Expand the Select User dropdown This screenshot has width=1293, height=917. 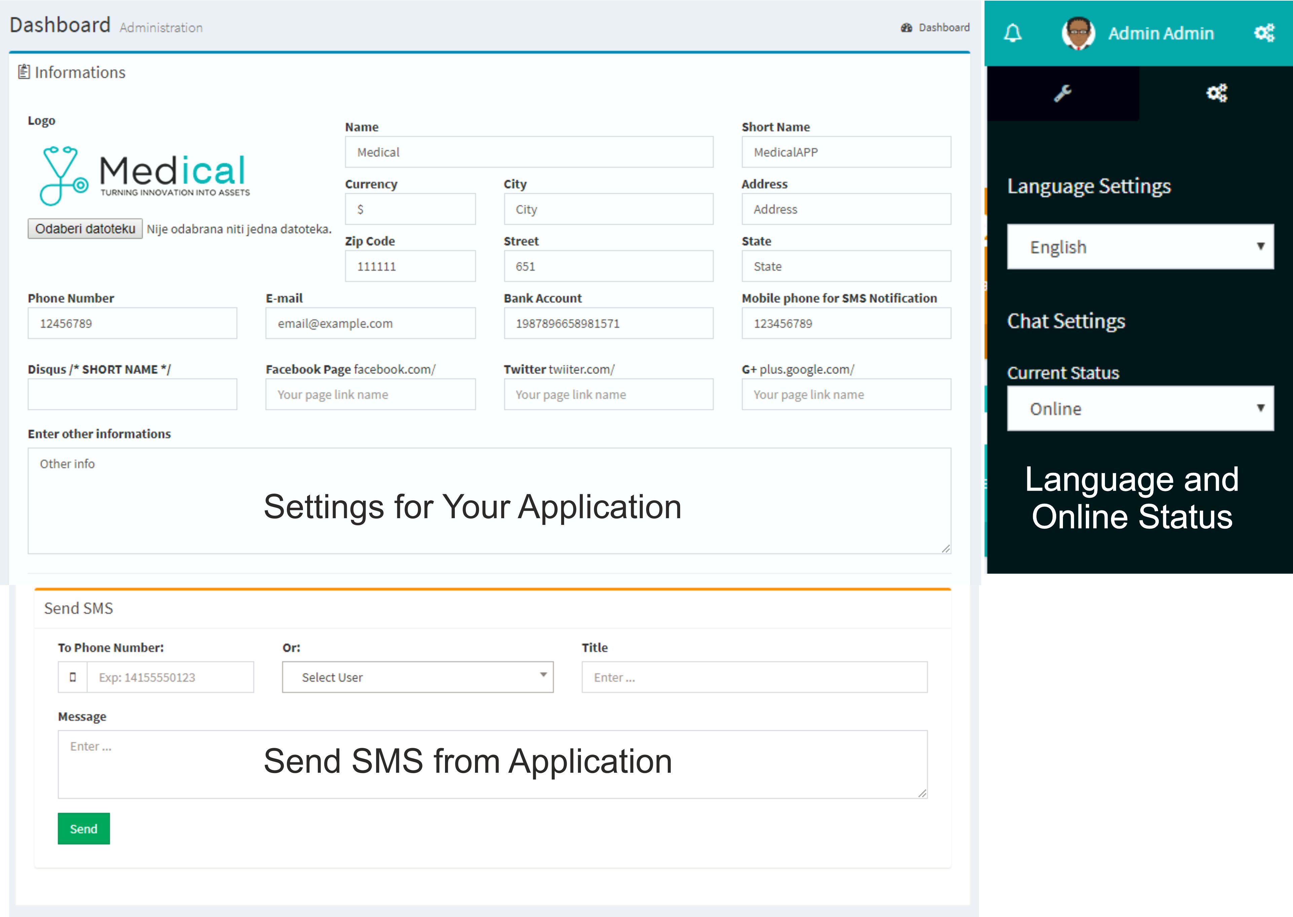click(417, 677)
